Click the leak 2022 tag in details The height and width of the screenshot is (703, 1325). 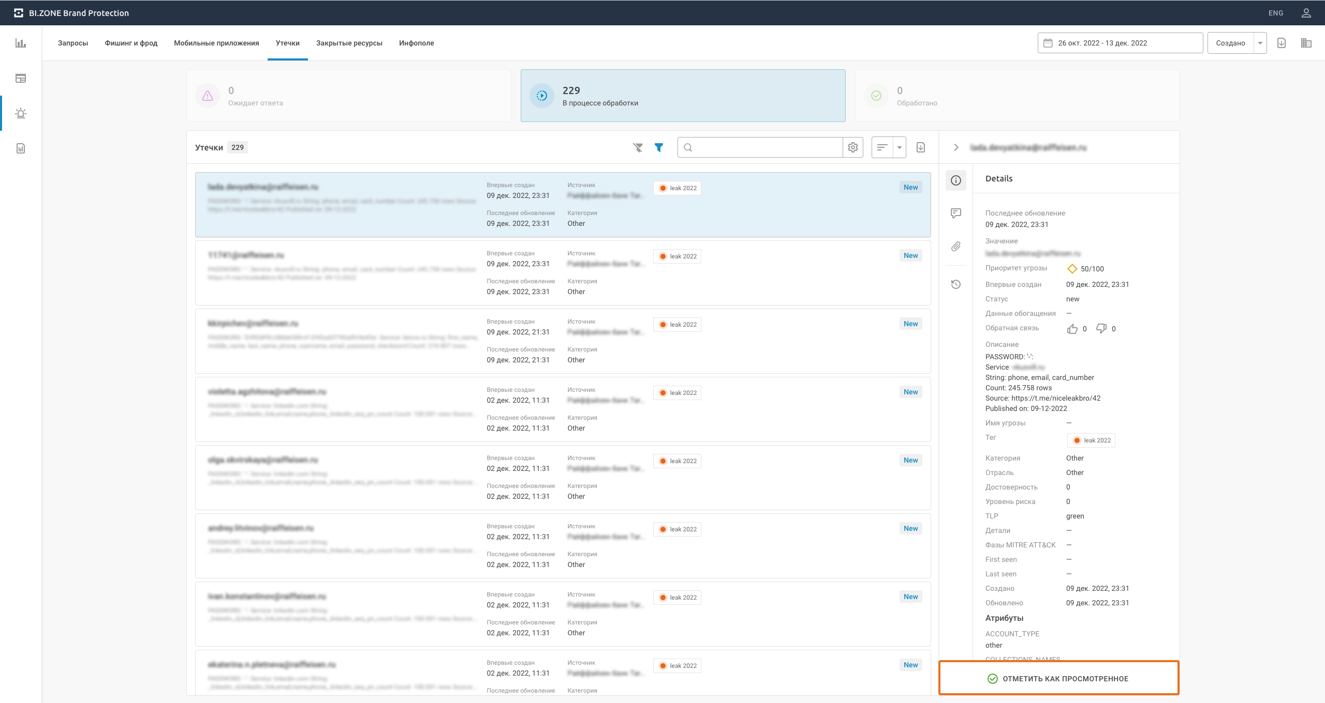coord(1091,440)
